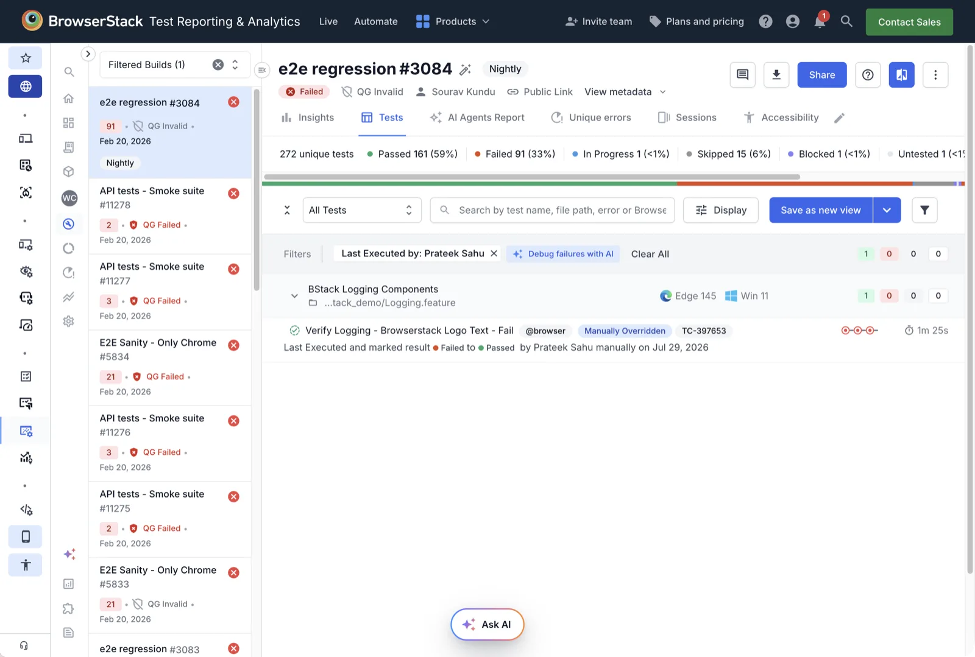Screen dimensions: 975x657
Task: Click the search magnifier in the top bar
Action: [846, 21]
